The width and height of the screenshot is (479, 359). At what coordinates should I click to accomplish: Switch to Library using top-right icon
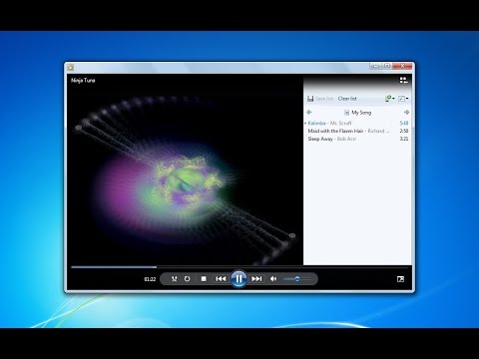[403, 80]
